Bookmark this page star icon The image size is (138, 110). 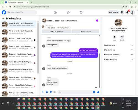click(126, 7)
